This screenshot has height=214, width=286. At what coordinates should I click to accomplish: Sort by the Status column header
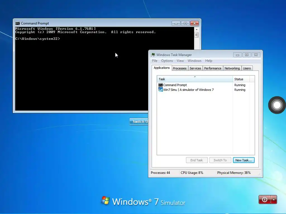click(241, 79)
